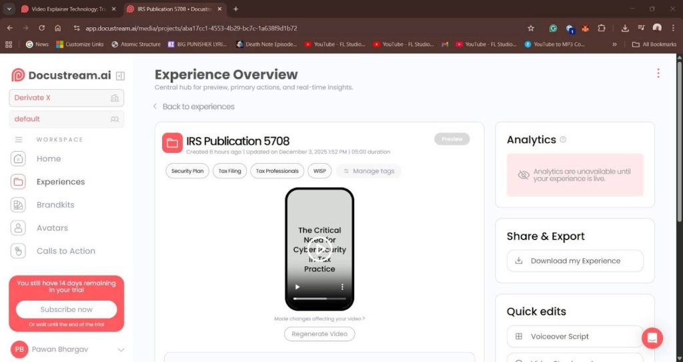Expand the Pawan Bhargav account menu
683x362 pixels.
pyautogui.click(x=121, y=349)
